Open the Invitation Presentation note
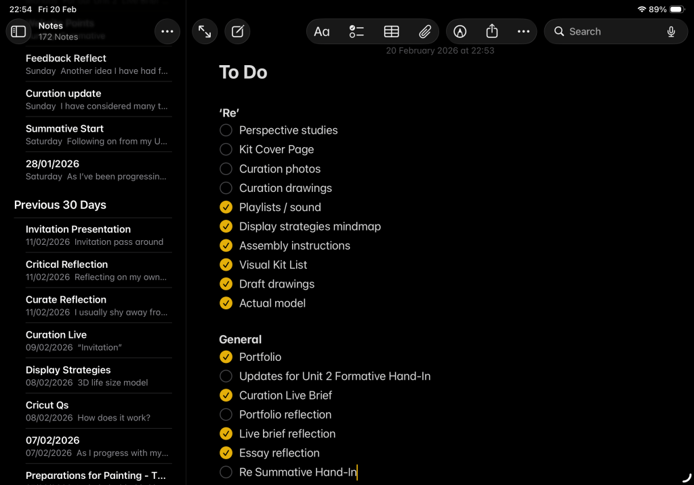The width and height of the screenshot is (694, 485). click(x=95, y=235)
